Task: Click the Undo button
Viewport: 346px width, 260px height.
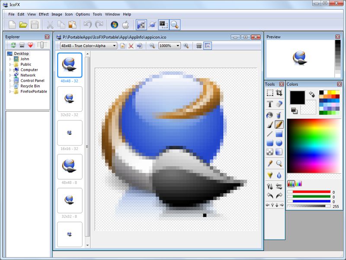Action: coord(86,24)
